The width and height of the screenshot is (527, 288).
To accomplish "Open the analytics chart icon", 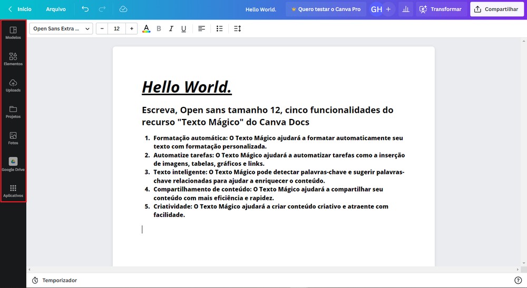I will click(406, 9).
